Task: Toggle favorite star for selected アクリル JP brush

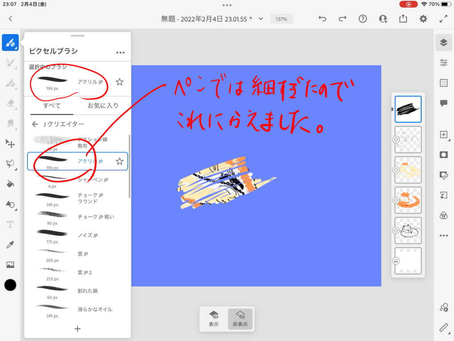Action: [x=119, y=82]
